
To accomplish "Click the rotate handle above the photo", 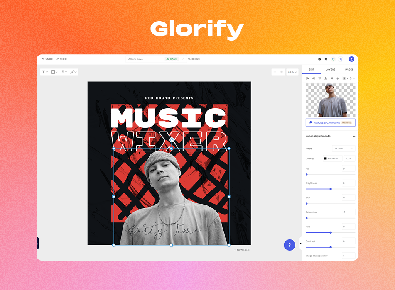I will [172, 140].
